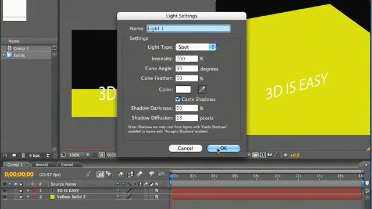Click the delete selected project items icon
The image size is (372, 209).
click(48, 156)
